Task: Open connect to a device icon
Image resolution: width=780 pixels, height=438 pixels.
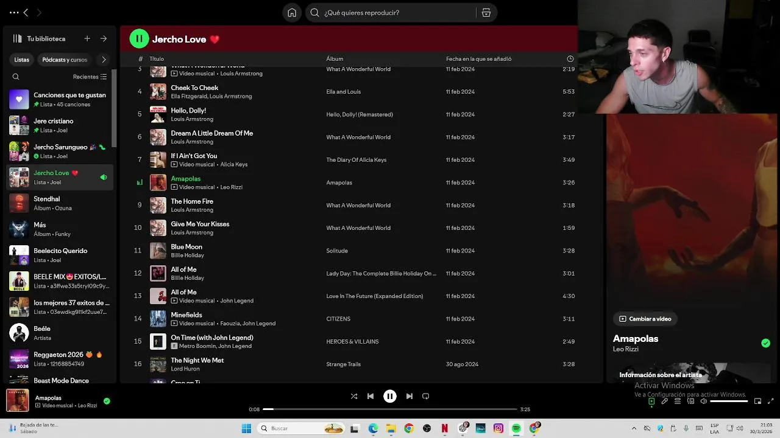Action: (691, 401)
